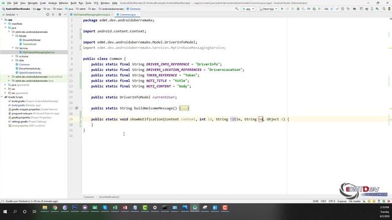Click the SDK Manager download icon
This screenshot has height=220, width=392.
click(x=377, y=9)
